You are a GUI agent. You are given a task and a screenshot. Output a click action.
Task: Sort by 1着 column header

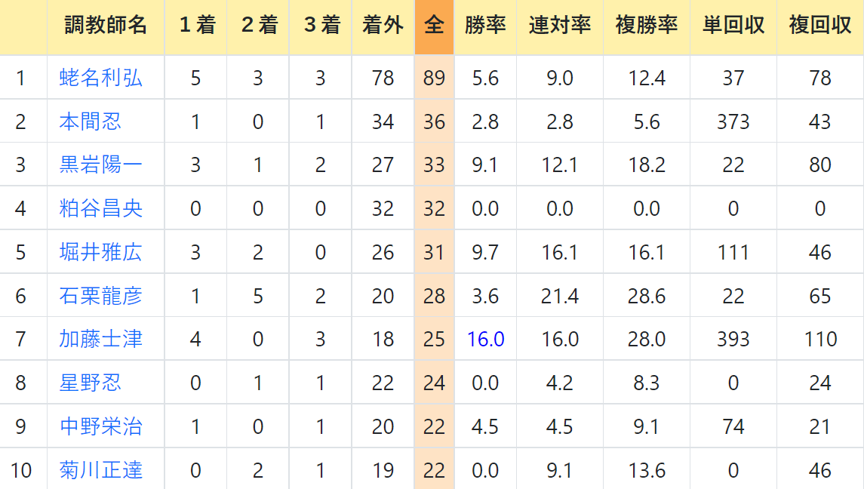point(196,26)
